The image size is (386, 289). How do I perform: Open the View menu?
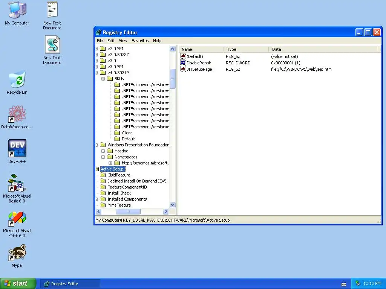coord(123,41)
